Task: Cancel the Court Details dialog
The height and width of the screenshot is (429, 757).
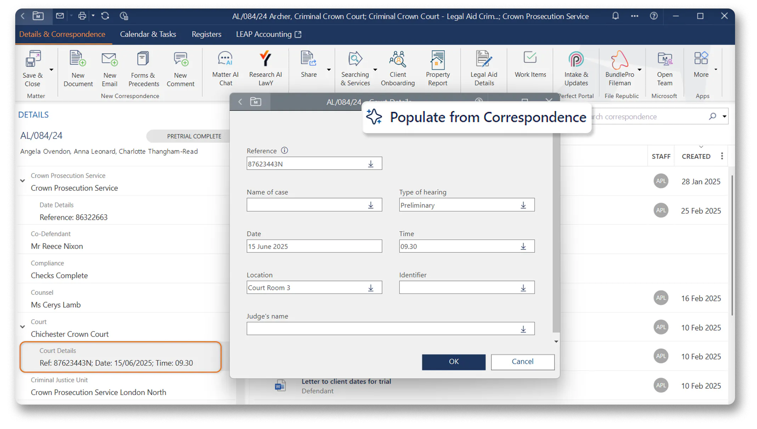Action: (x=522, y=362)
